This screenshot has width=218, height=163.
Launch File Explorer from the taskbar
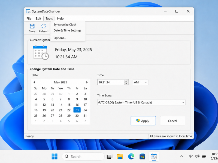120,156
